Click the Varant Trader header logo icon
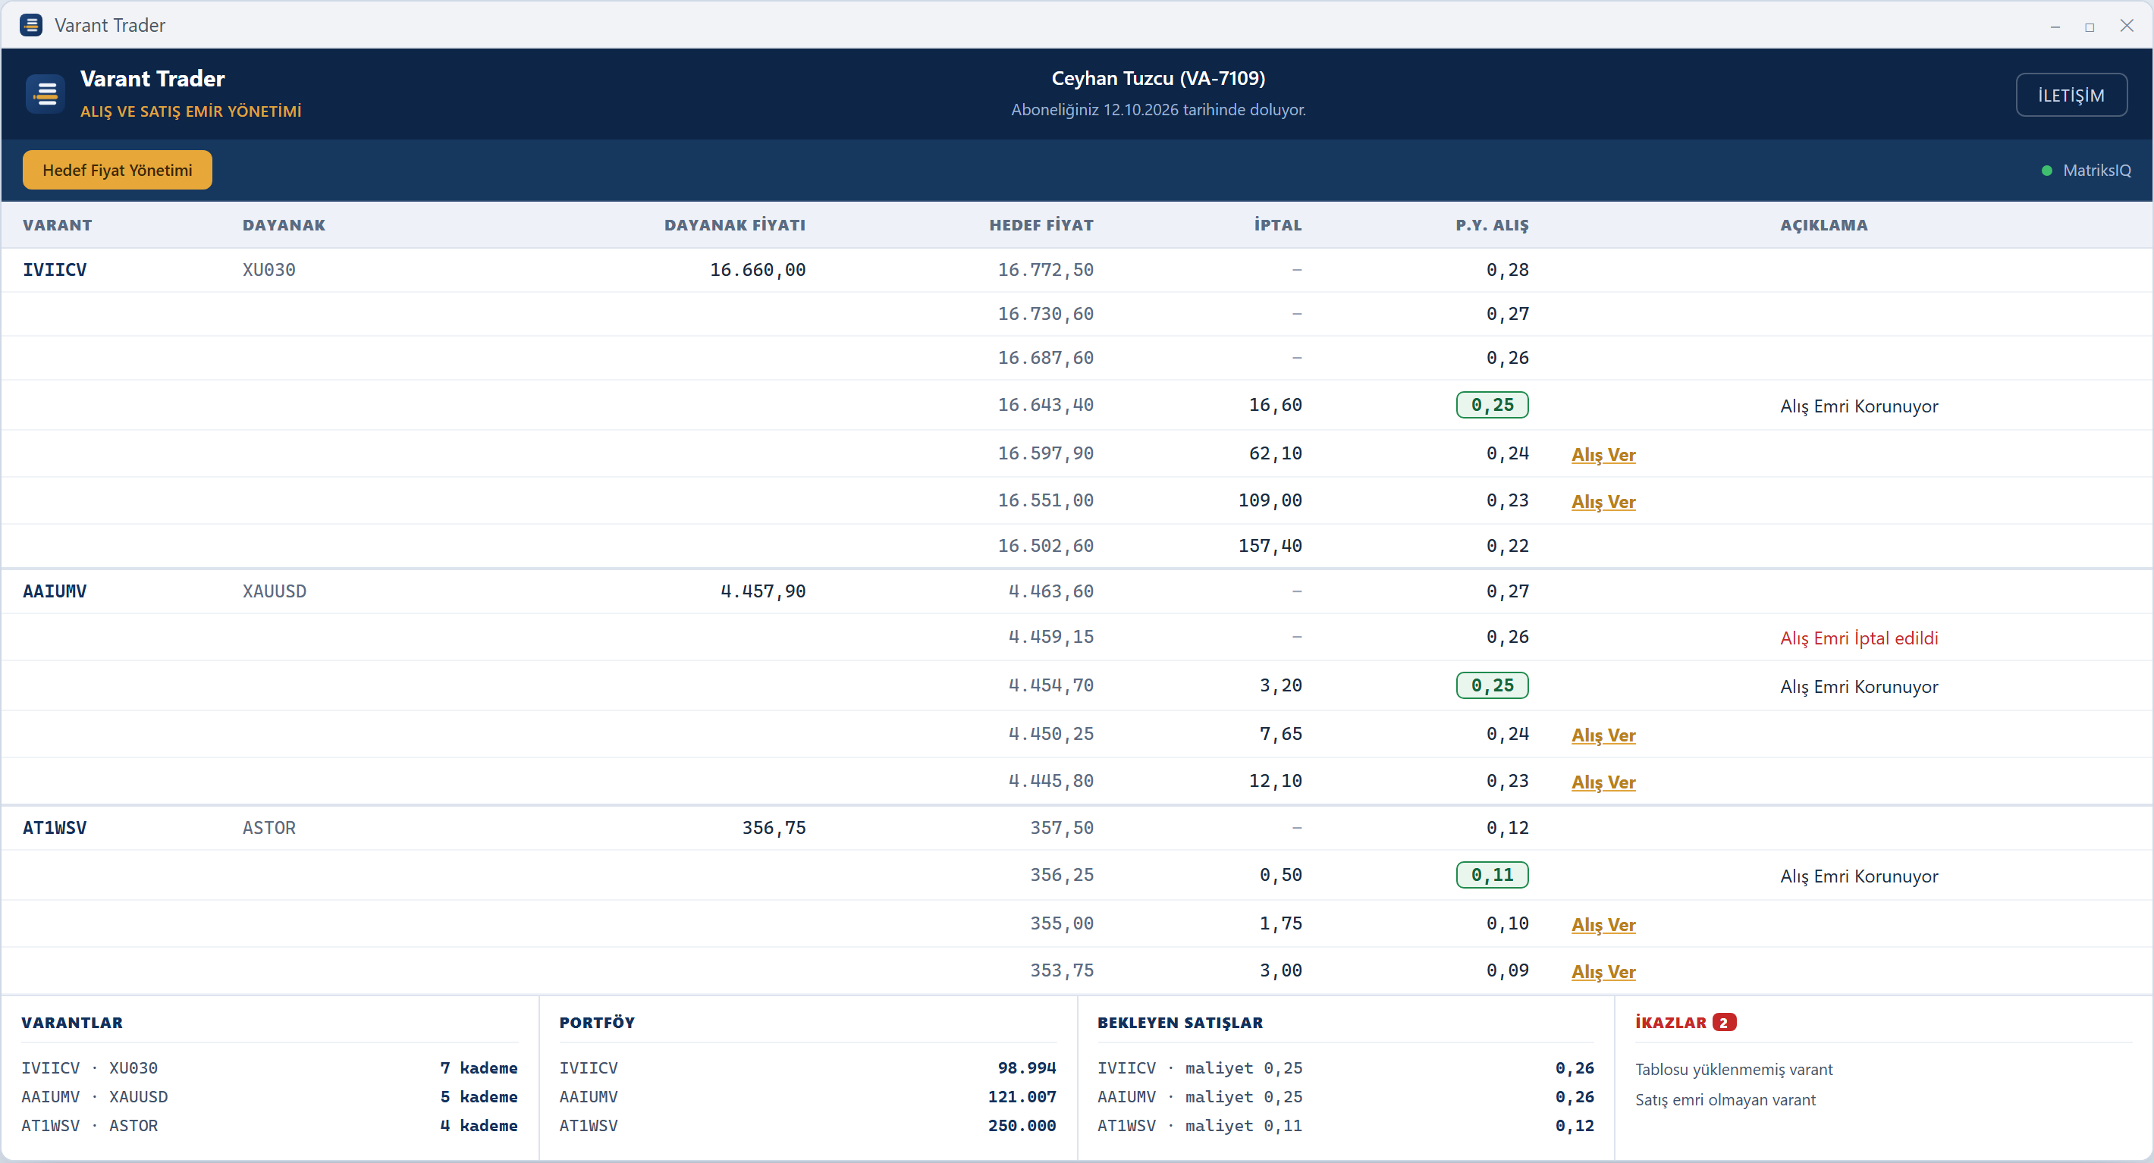This screenshot has height=1163, width=2154. tap(46, 94)
